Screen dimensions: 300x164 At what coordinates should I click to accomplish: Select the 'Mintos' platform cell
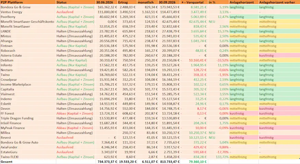(28, 36)
